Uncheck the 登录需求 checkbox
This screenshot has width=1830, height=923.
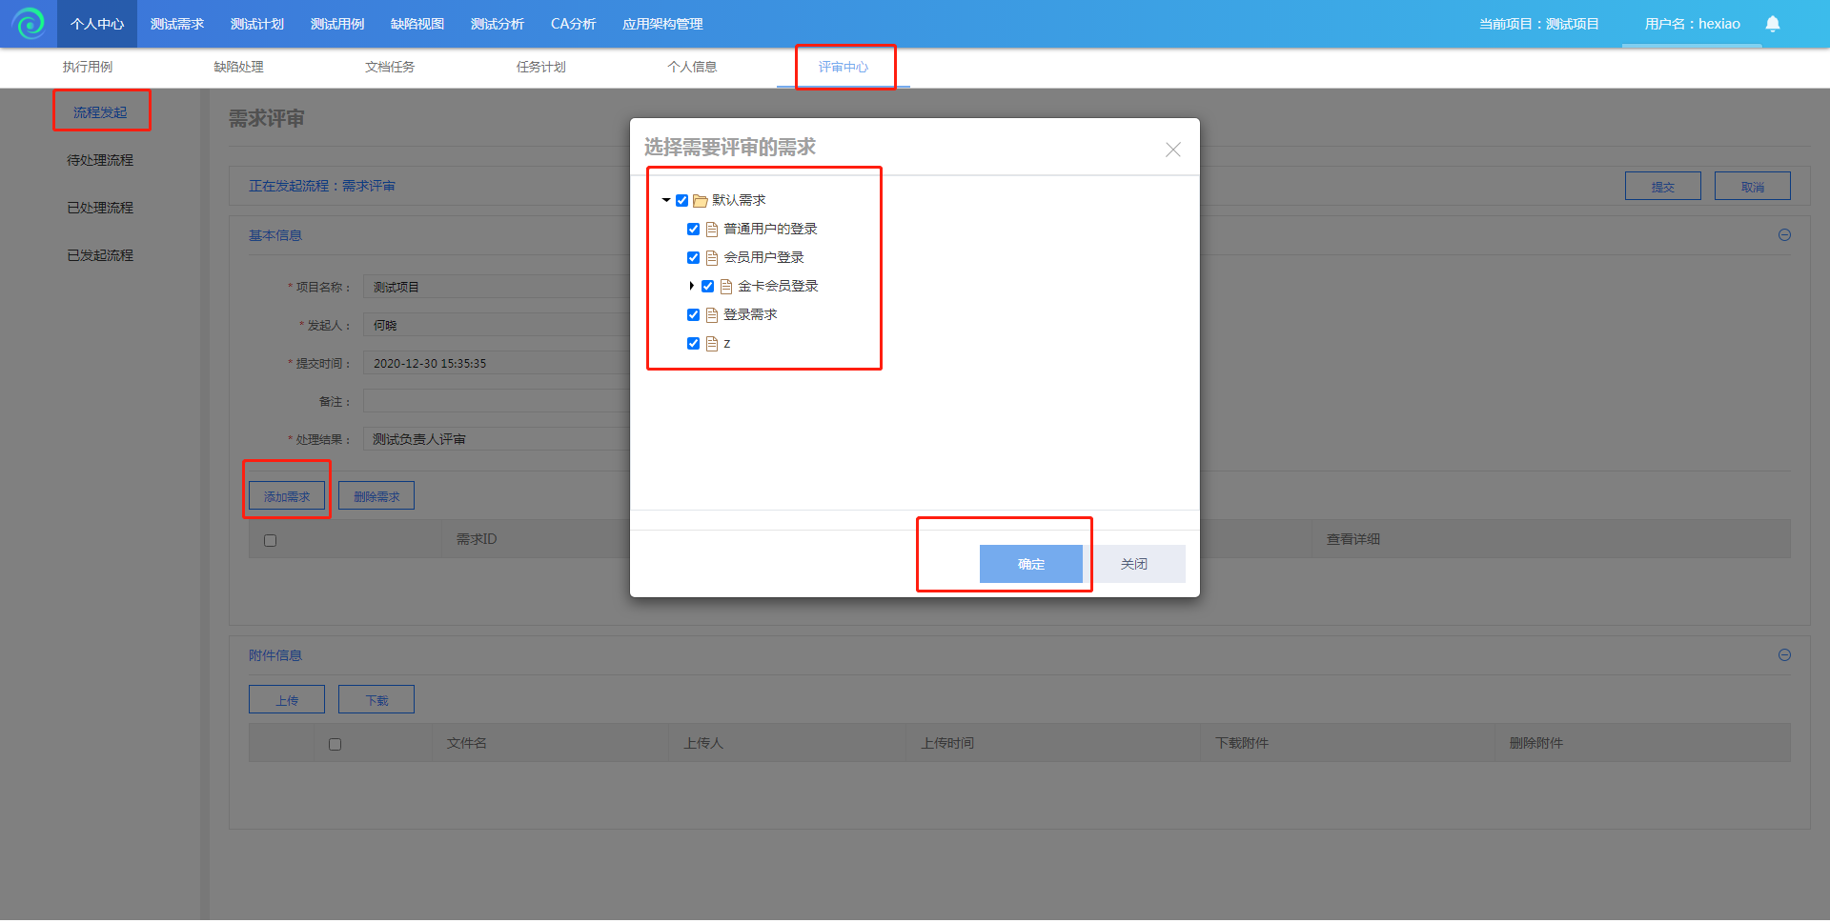[693, 315]
